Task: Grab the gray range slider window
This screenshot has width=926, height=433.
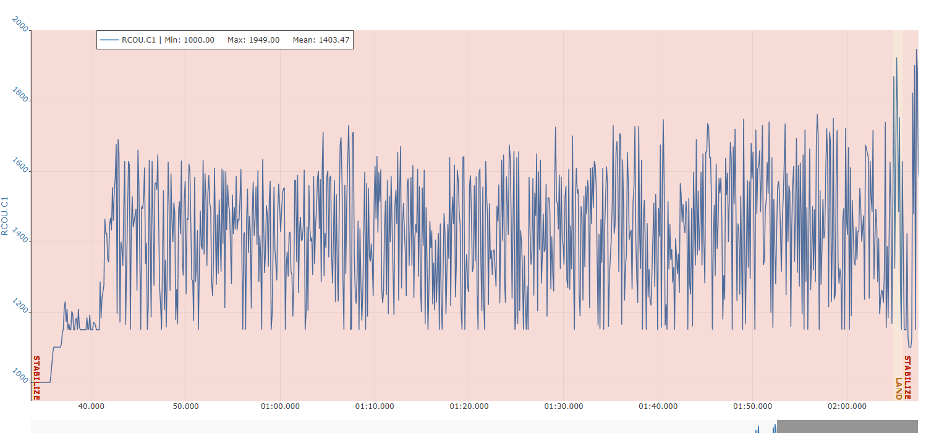Action: pos(847,426)
